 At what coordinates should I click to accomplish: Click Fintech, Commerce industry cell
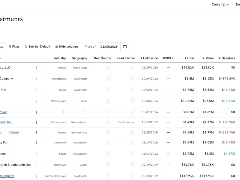pos(55,176)
